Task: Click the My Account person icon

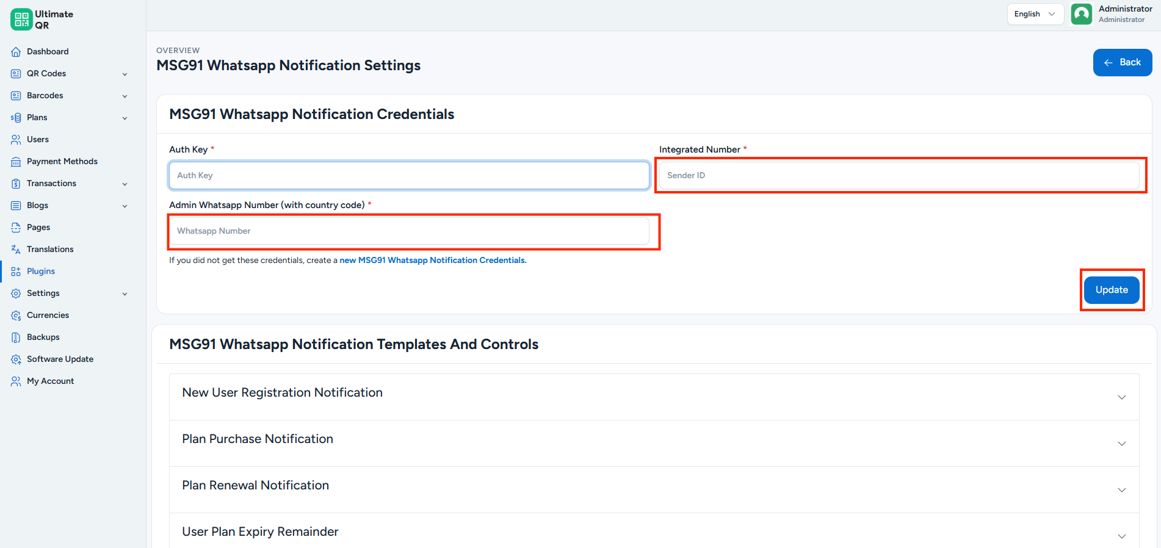Action: pyautogui.click(x=16, y=381)
